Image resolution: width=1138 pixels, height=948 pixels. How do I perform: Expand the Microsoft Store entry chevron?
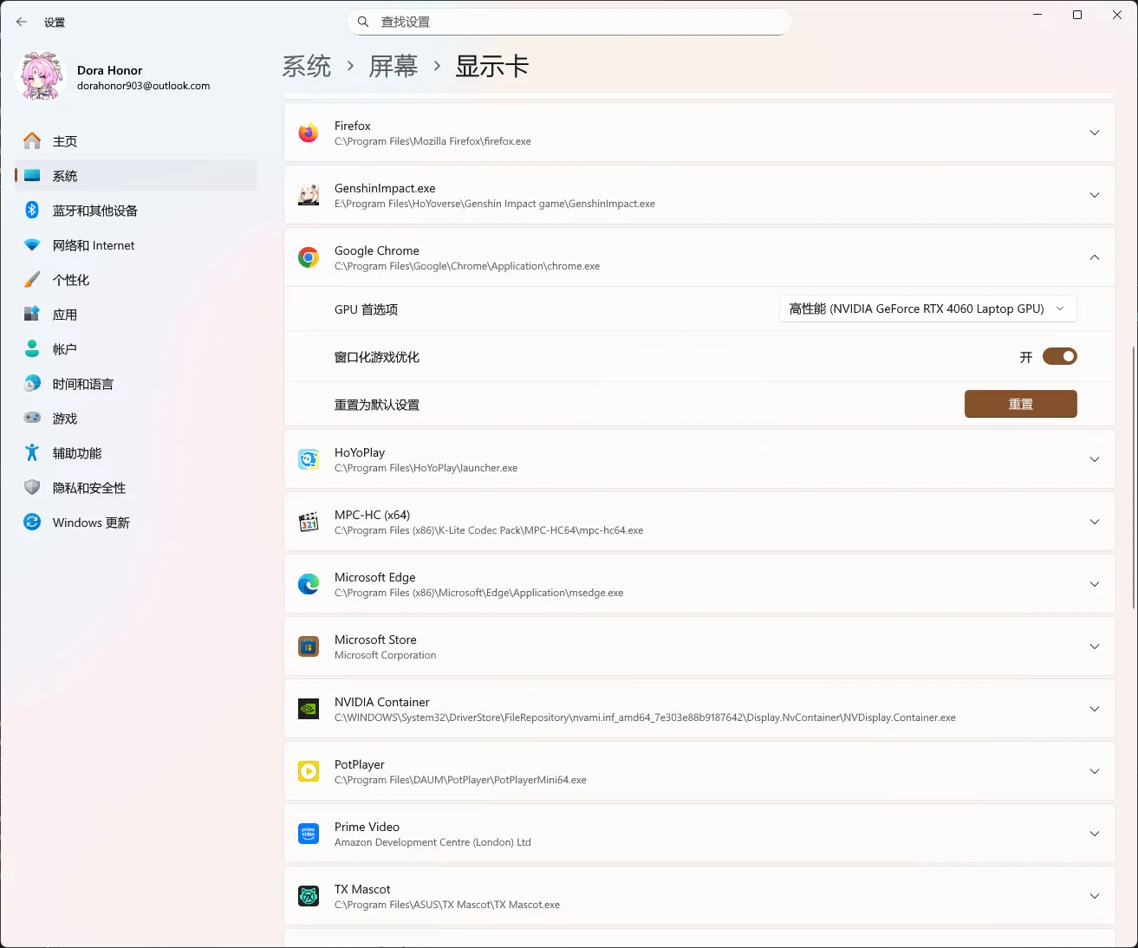1095,646
